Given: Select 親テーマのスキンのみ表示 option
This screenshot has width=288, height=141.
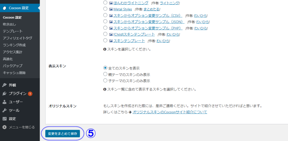Looking at the screenshot, I should (105, 74).
